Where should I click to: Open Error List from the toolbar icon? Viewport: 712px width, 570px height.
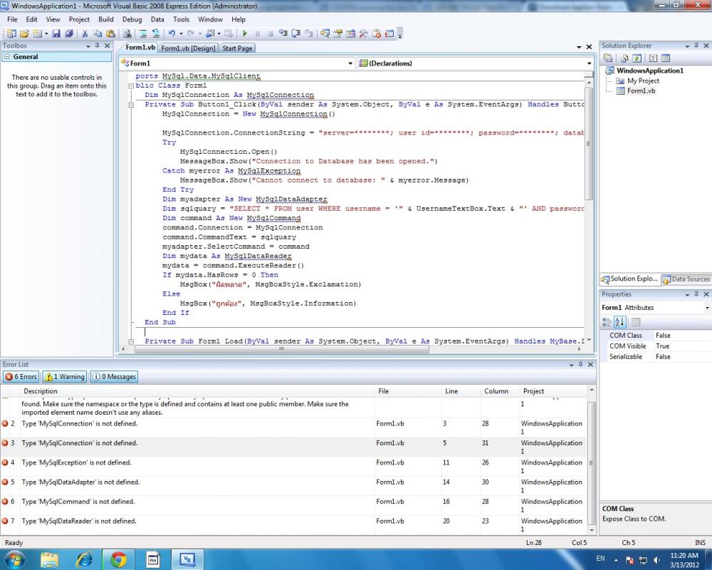pyautogui.click(x=377, y=33)
